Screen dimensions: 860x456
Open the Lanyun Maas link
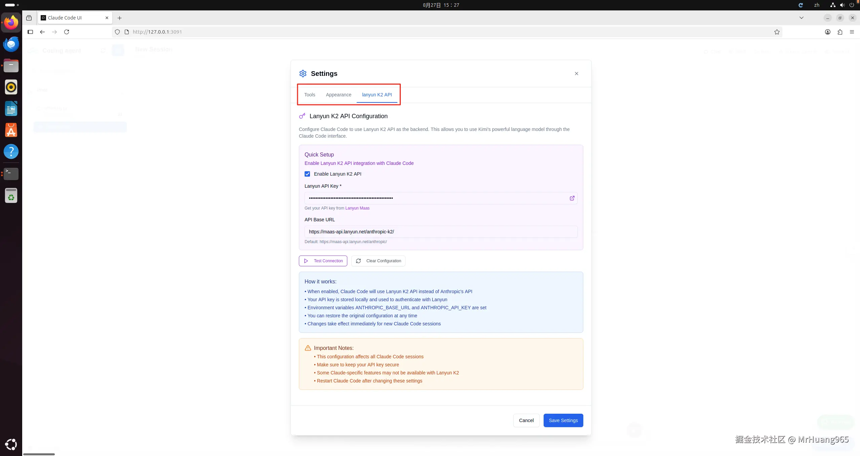(357, 208)
